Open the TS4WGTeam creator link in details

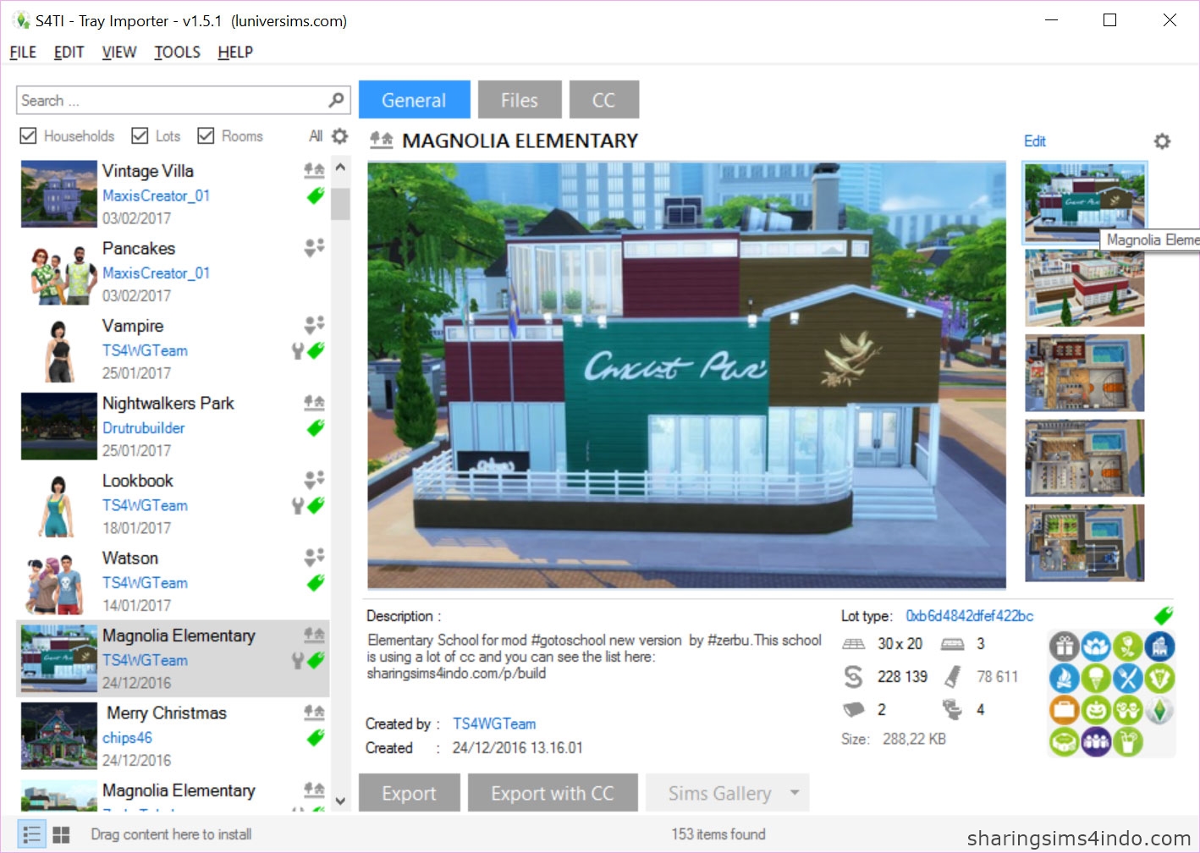[494, 724]
